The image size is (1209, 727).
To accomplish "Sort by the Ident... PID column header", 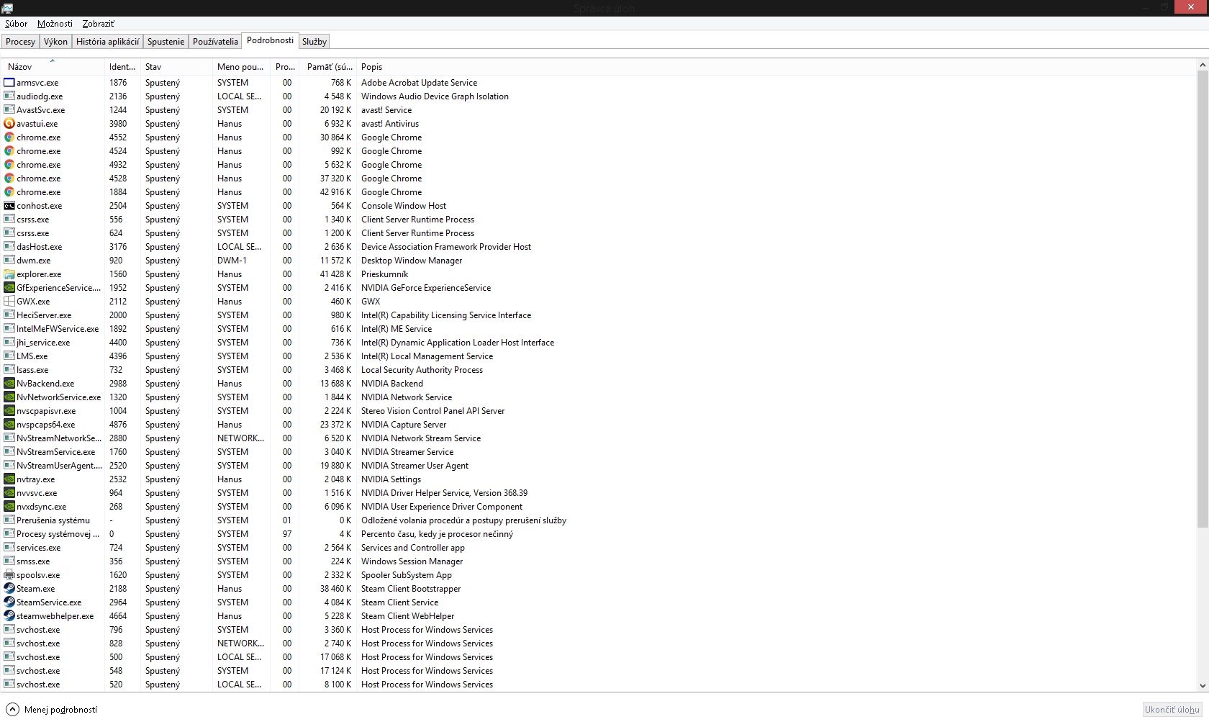I will point(122,67).
